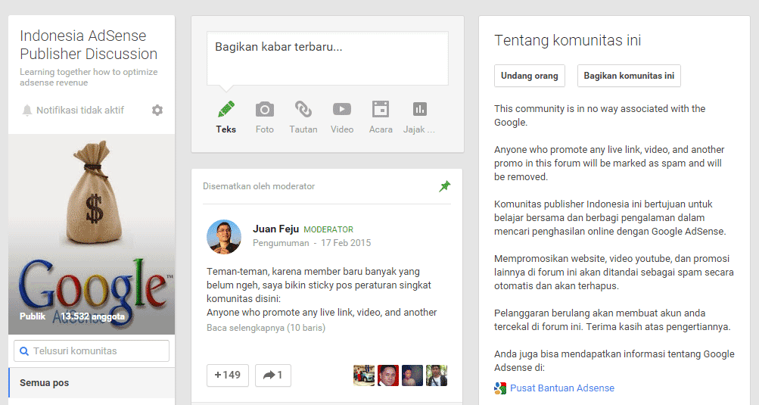This screenshot has height=405, width=759.
Task: Pick the Tautan link icon
Action: [303, 109]
